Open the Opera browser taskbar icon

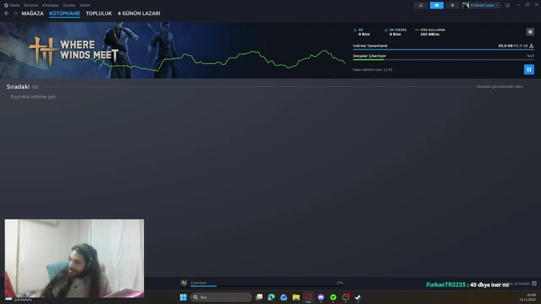pos(309,297)
